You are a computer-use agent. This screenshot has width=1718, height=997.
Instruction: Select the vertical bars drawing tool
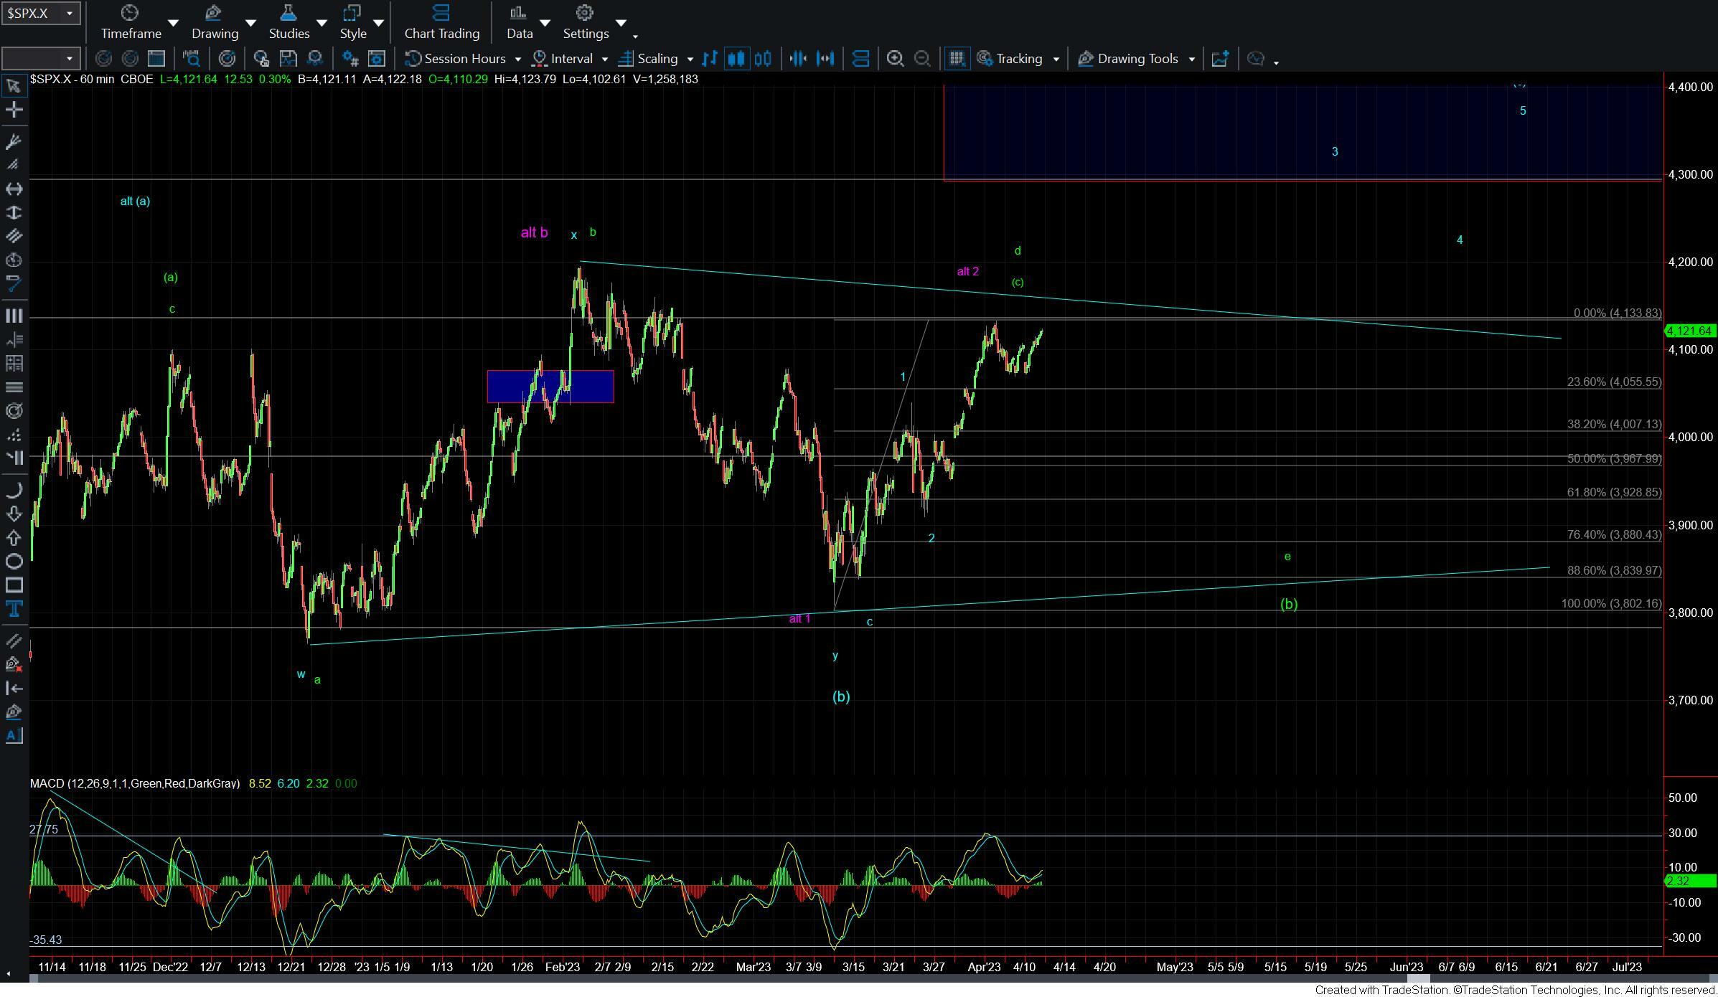14,316
